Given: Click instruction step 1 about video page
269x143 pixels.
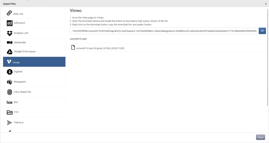Looking at the screenshot, I should pos(87,18).
